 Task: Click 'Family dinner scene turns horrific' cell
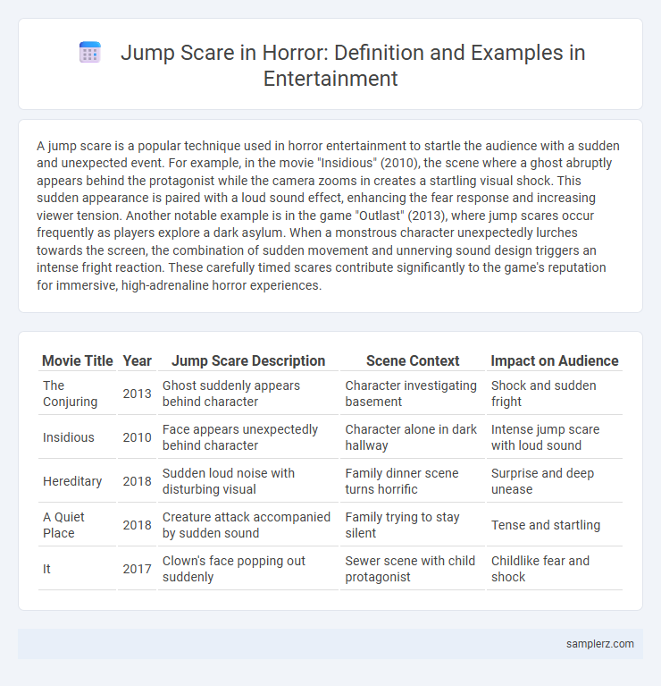pos(413,481)
